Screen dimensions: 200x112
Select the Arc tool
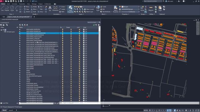(x=17, y=8)
